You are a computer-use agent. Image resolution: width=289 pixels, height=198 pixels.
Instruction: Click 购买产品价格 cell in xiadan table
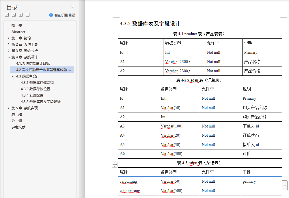(x=261, y=117)
